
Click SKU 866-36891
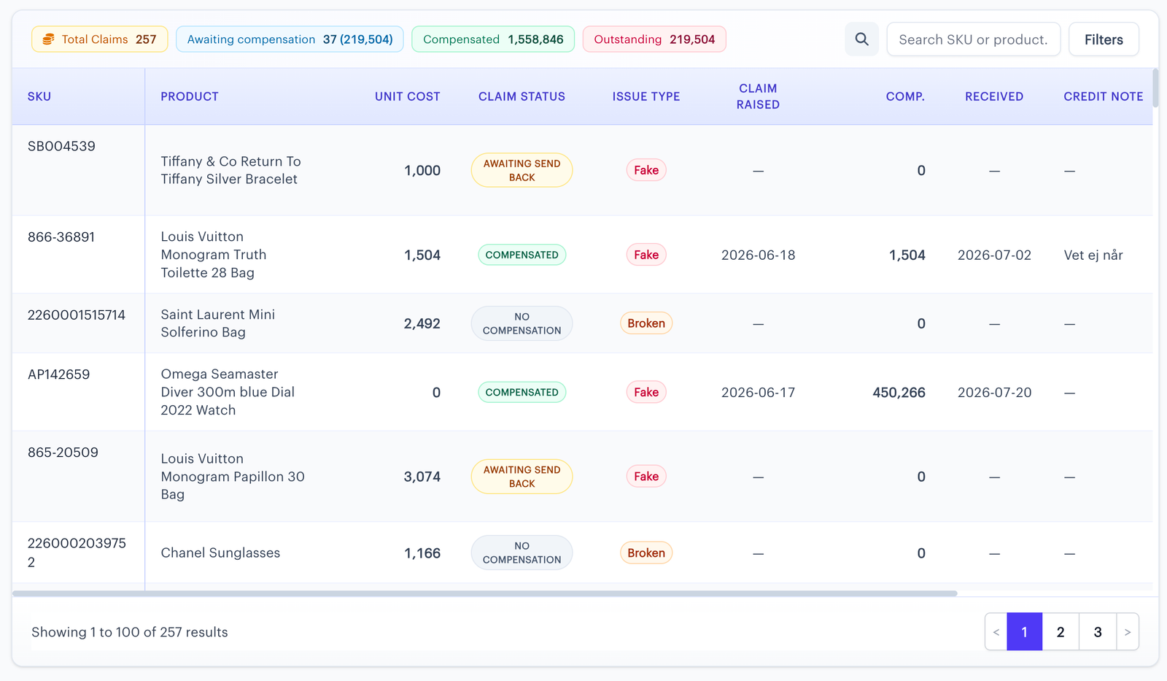61,236
